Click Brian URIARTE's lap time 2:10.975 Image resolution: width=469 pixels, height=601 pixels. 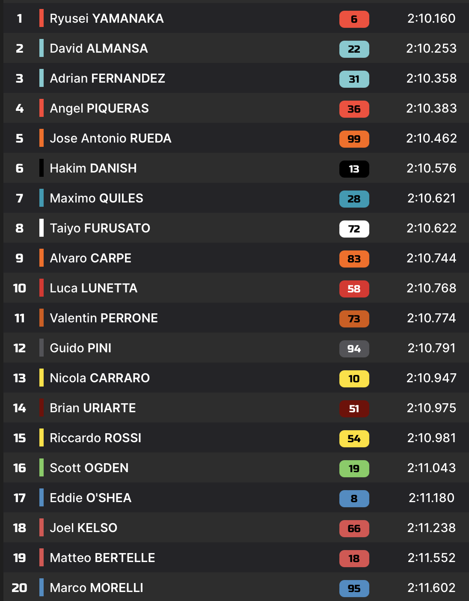[431, 408]
